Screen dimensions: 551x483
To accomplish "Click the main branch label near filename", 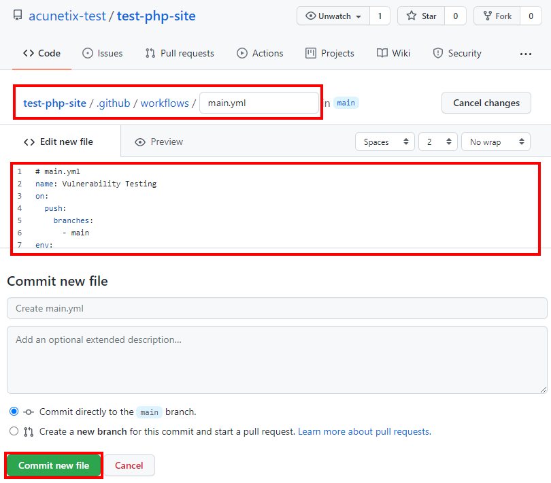I will pyautogui.click(x=346, y=103).
